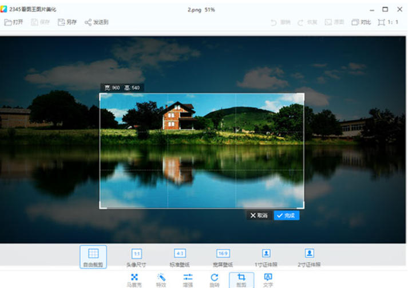
Task: Select the 2-inch ID photo crop preset
Action: click(x=309, y=257)
